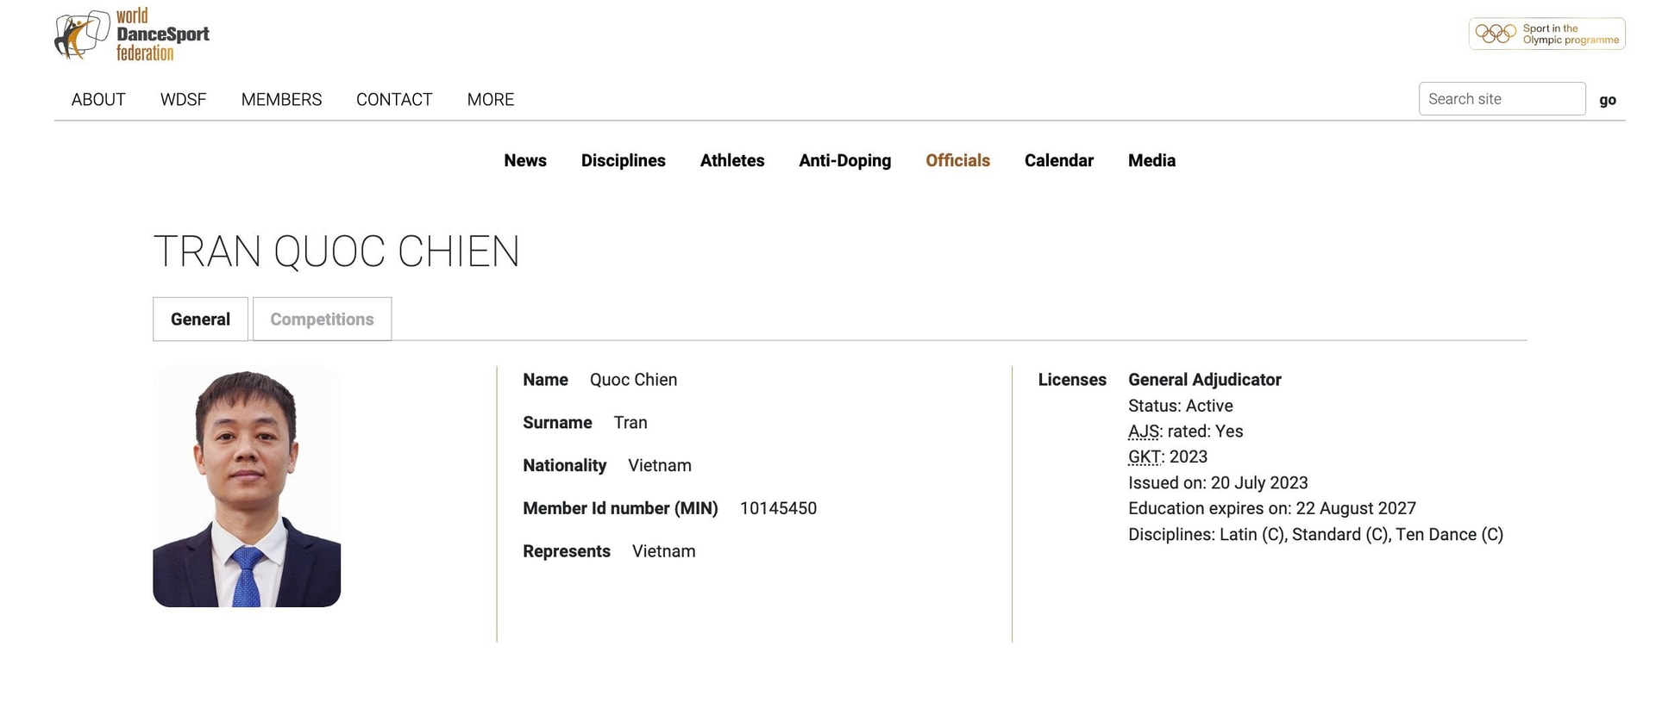Click the GKT abbreviation in Licenses
1656x708 pixels.
tap(1145, 457)
